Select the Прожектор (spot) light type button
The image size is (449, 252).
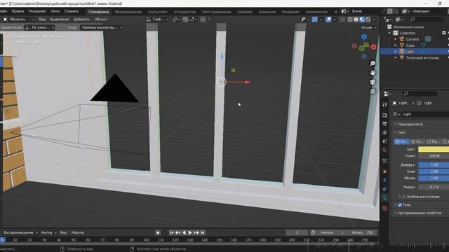[x=433, y=141]
